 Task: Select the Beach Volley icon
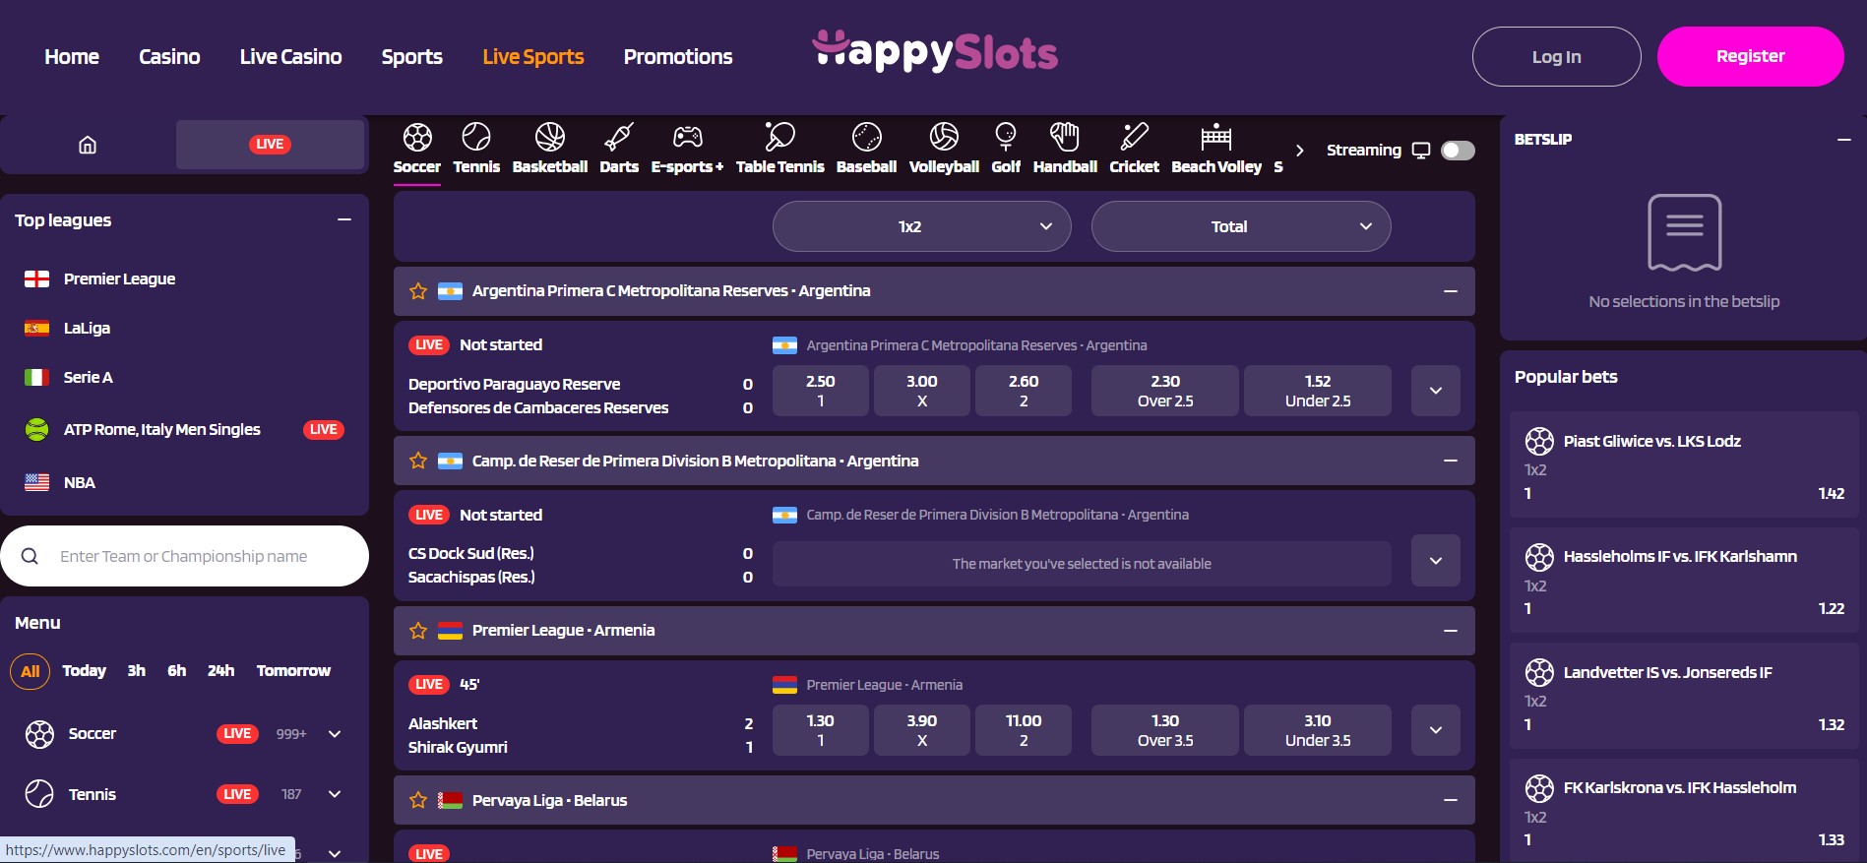click(x=1216, y=136)
